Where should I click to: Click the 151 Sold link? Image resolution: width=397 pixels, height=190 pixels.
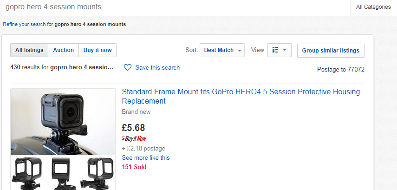(x=134, y=167)
